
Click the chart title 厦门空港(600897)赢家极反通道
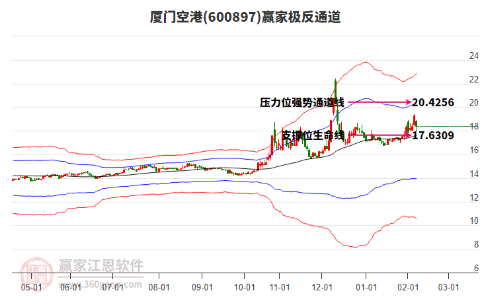click(x=245, y=16)
